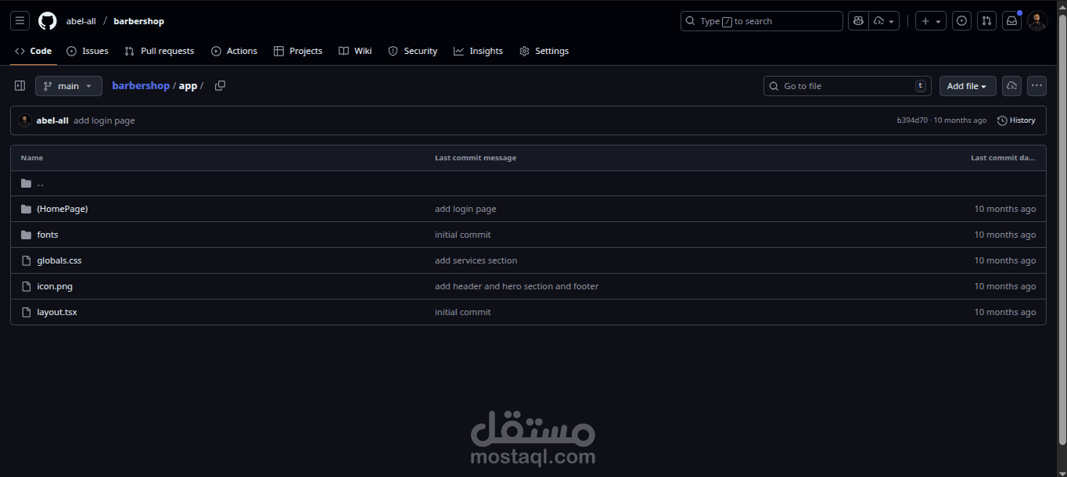The height and width of the screenshot is (477, 1067).
Task: Open the hamburger navigation menu
Action: [20, 21]
